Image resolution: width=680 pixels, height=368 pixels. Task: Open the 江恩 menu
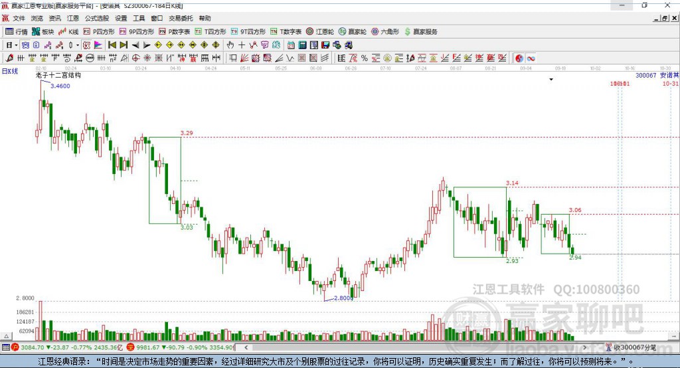tap(73, 18)
